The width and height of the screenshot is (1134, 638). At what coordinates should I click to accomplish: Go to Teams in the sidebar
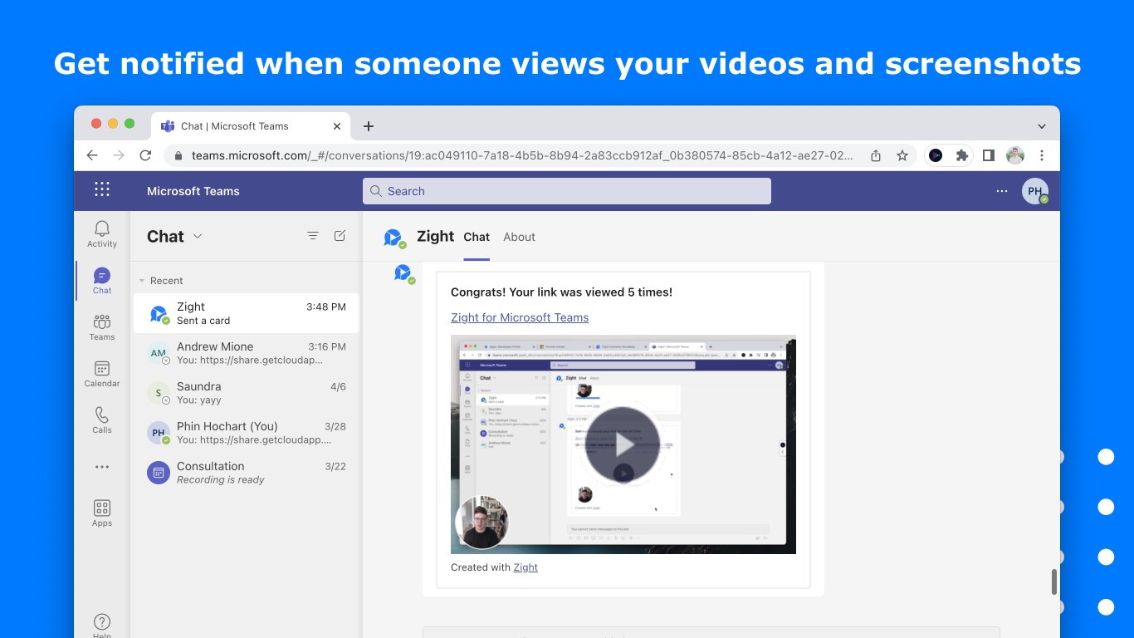click(102, 327)
